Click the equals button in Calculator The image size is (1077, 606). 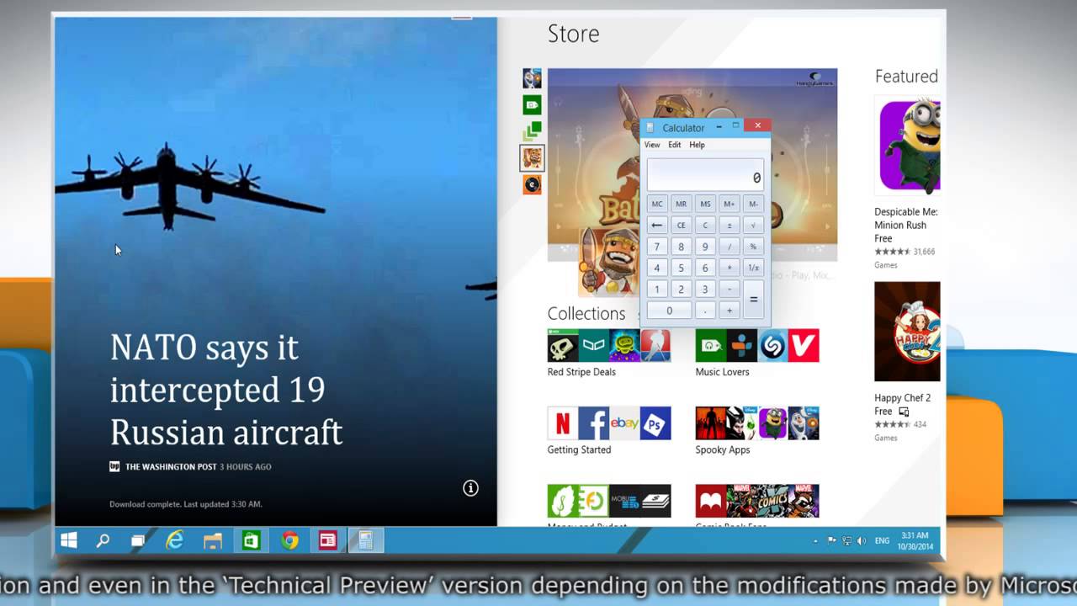(753, 300)
